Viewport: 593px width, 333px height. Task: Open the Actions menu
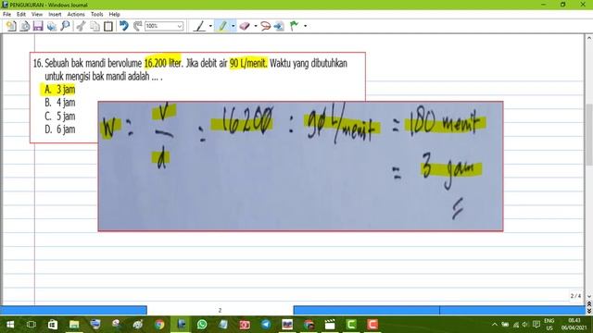click(x=76, y=15)
